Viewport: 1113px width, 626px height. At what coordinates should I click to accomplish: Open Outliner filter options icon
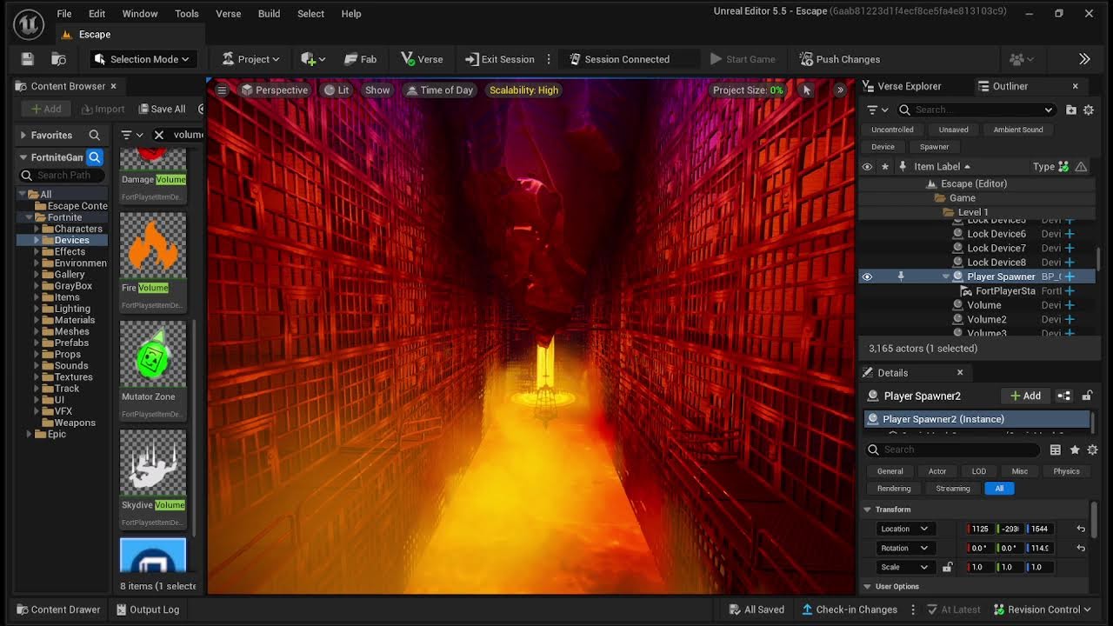point(877,110)
